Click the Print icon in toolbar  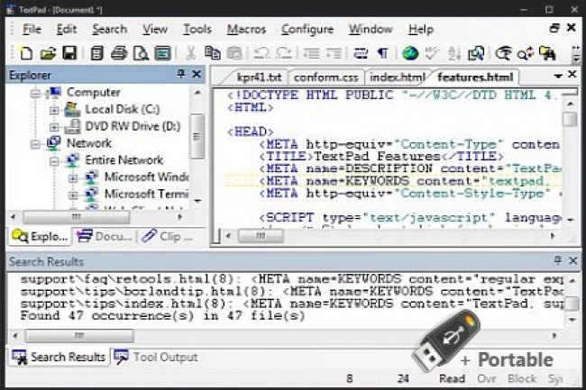[118, 53]
